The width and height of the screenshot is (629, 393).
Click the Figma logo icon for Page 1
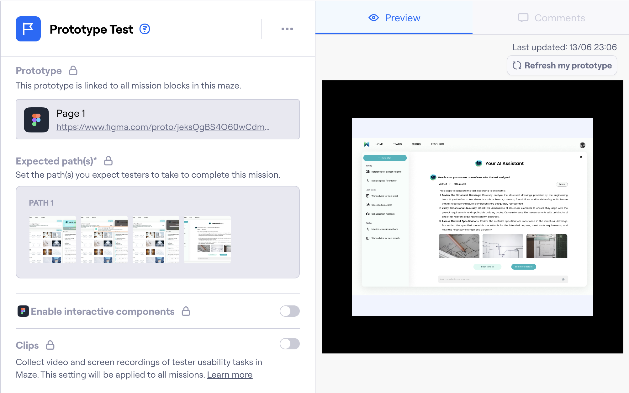pyautogui.click(x=36, y=120)
